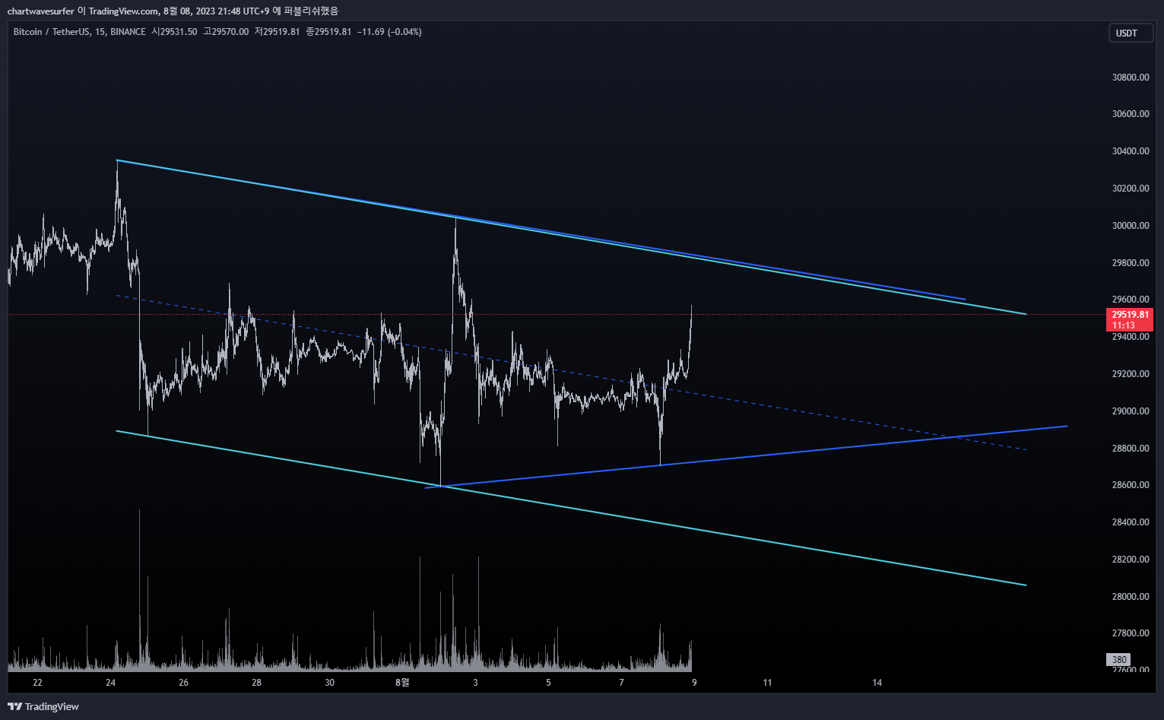The height and width of the screenshot is (720, 1164).
Task: Click the price axis label 28800.00
Action: [1131, 449]
